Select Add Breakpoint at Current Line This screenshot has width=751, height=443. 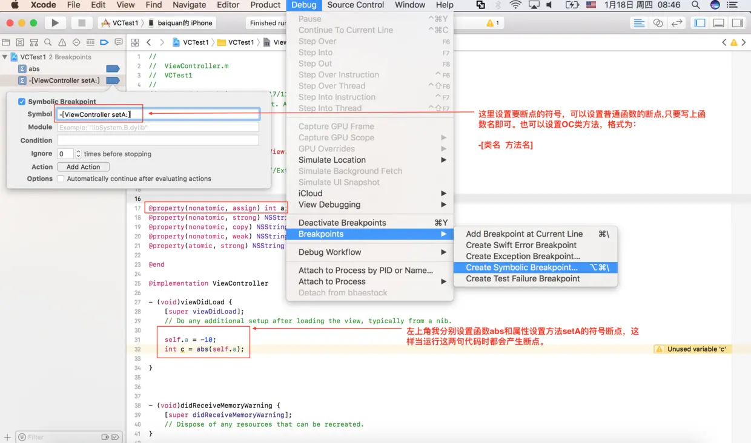535,234
